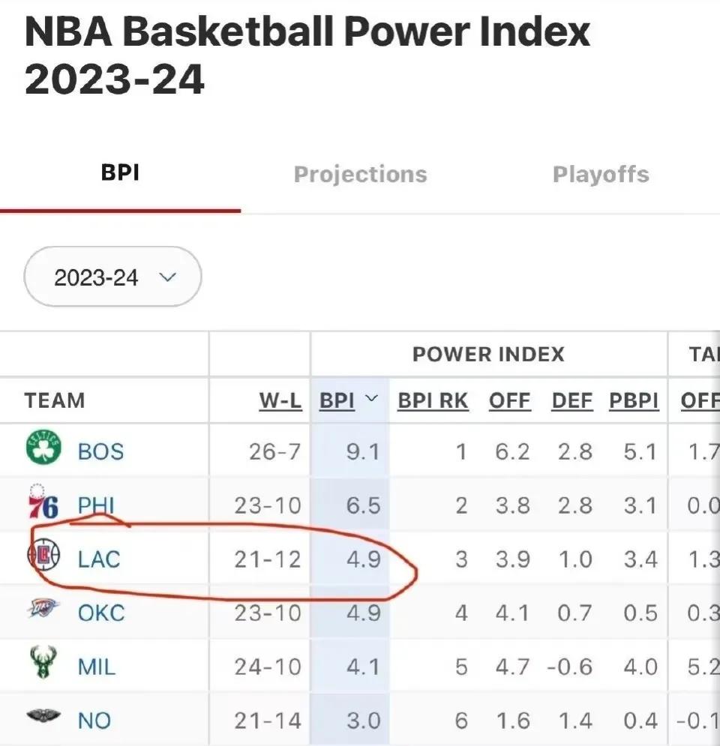This screenshot has height=746, width=720.
Task: Click the Philadelphia 76ers logo
Action: coord(43,502)
